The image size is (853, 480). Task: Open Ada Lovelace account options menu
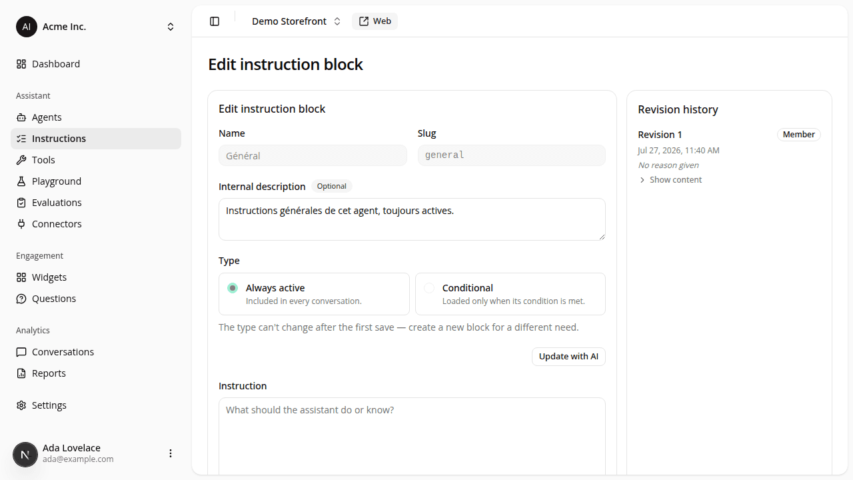tap(171, 453)
